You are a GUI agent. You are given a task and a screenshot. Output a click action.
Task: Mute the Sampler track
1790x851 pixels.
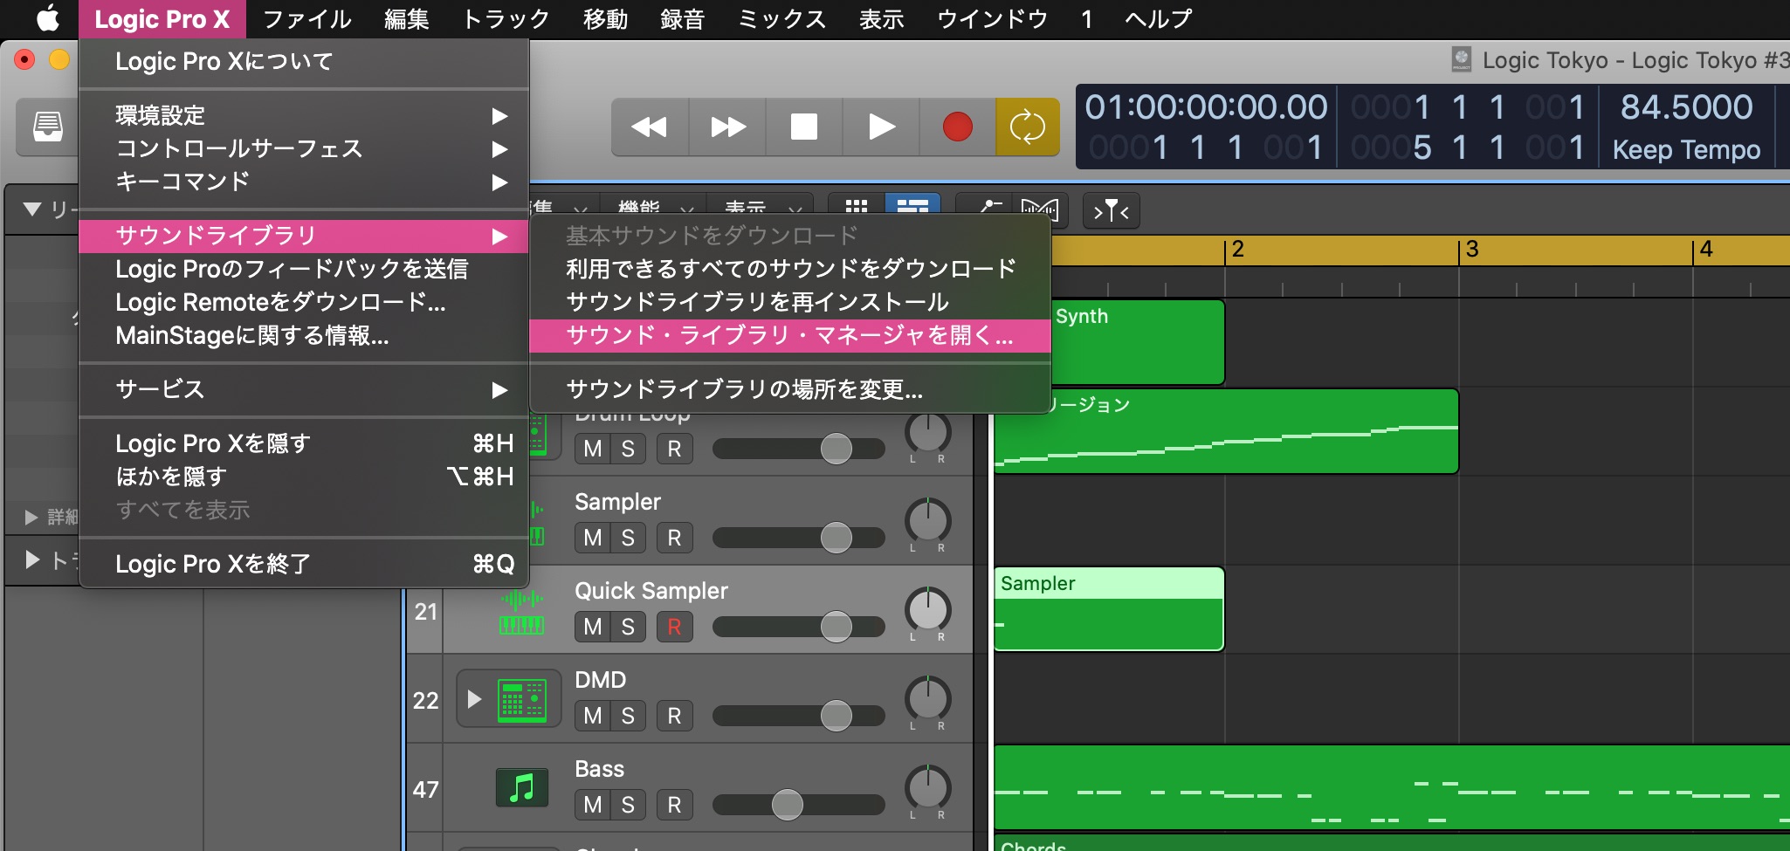point(593,538)
